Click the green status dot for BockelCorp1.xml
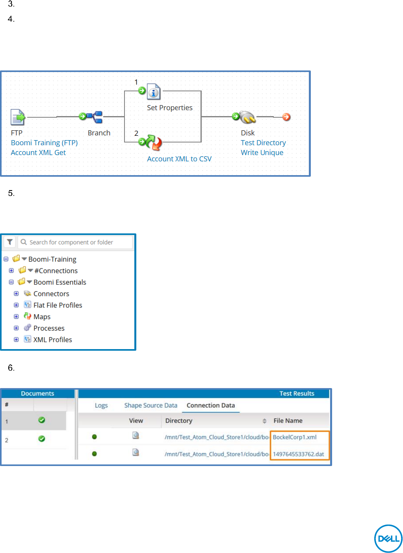 tap(94, 436)
